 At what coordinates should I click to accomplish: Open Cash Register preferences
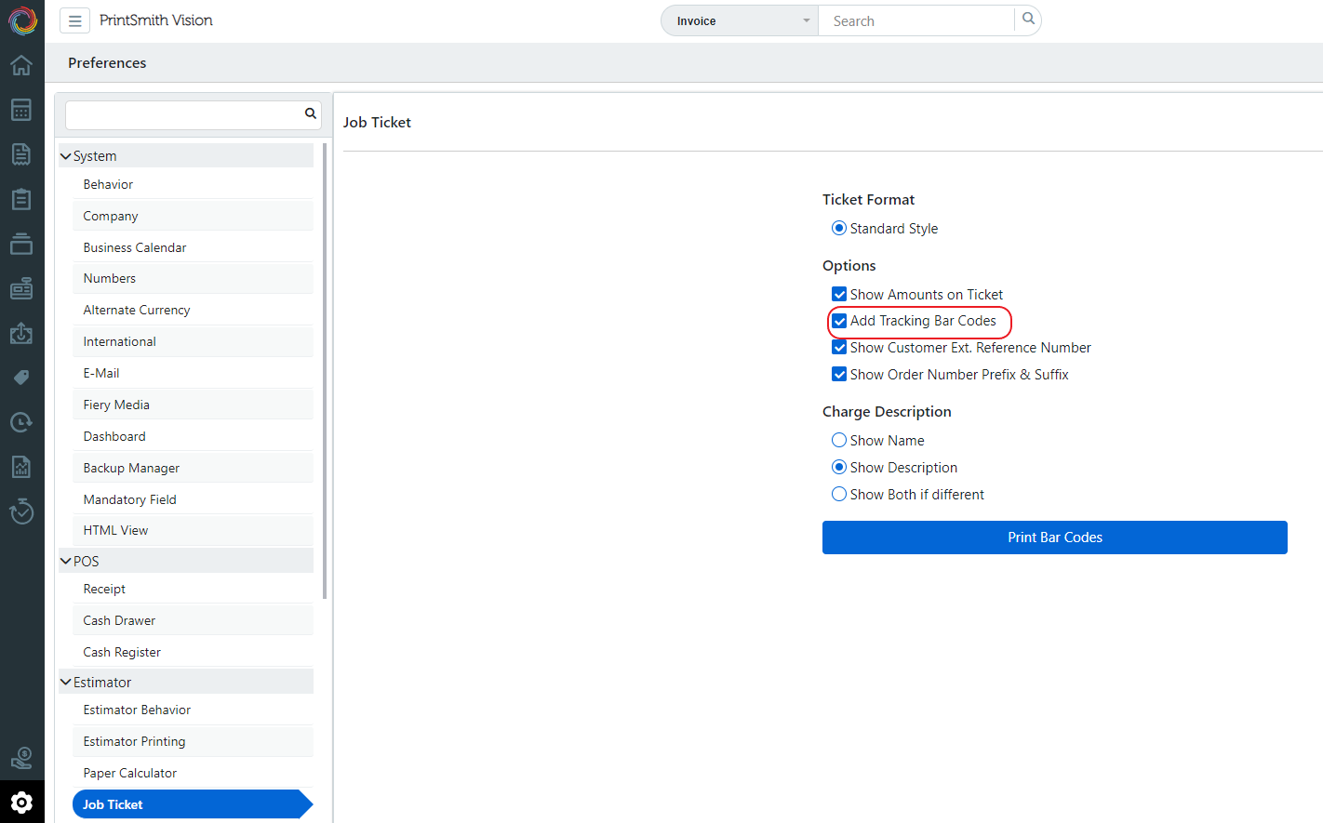pos(193,652)
